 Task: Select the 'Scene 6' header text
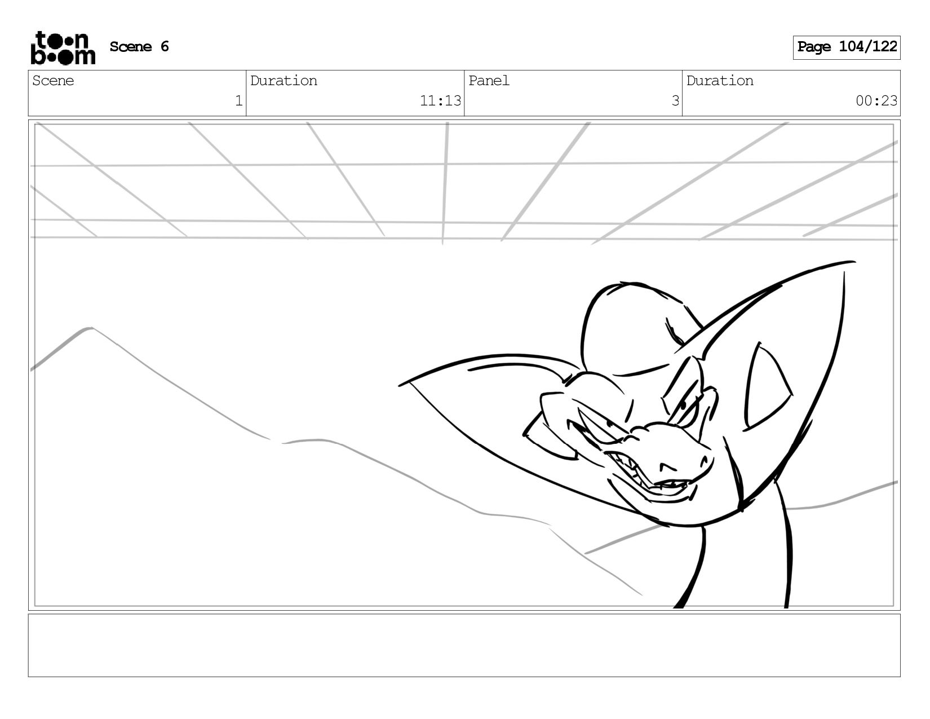[x=139, y=47]
